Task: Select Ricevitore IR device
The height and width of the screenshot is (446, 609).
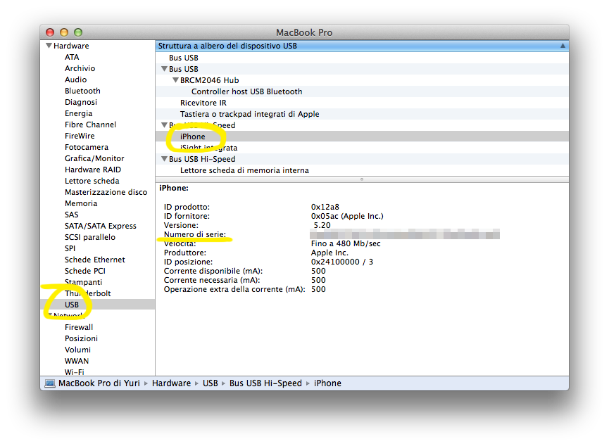Action: pyautogui.click(x=362, y=103)
